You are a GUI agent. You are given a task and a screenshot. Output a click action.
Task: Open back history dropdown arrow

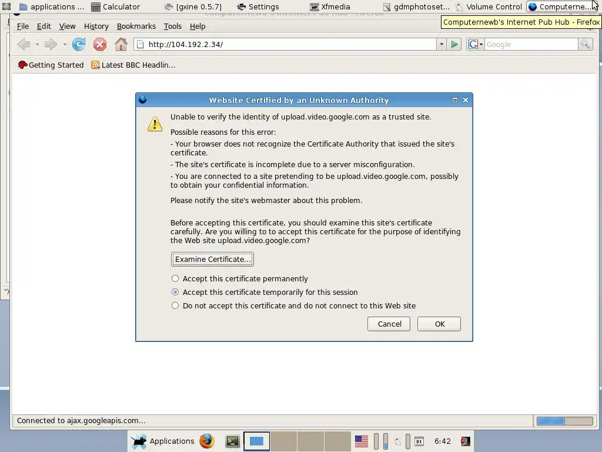pos(37,45)
